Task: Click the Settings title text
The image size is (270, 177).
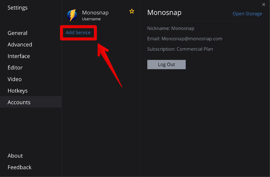Action: [18, 8]
